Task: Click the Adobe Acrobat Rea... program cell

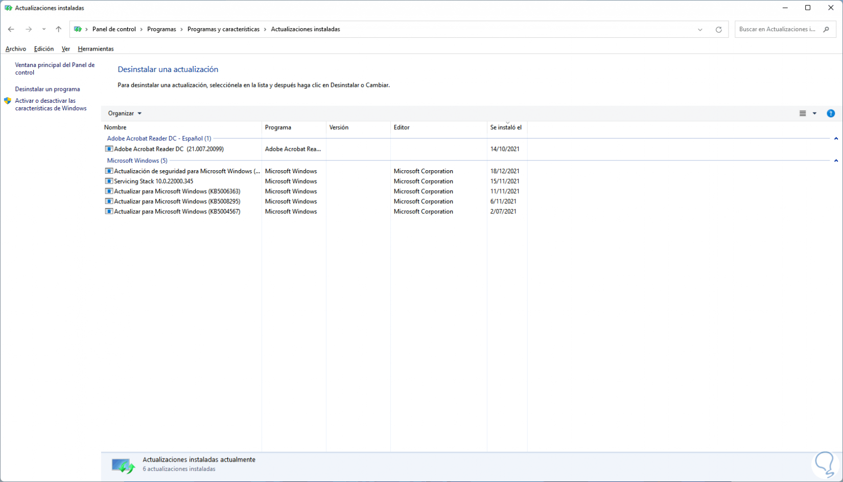Action: [293, 149]
